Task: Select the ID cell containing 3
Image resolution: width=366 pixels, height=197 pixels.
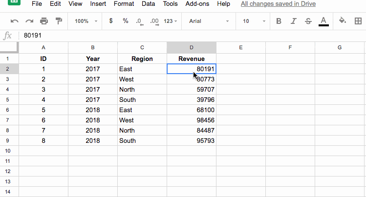Action: click(x=43, y=89)
